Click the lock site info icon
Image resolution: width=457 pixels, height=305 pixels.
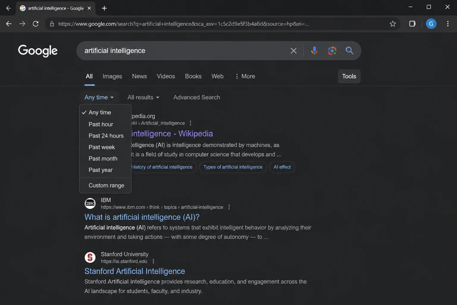click(x=52, y=24)
